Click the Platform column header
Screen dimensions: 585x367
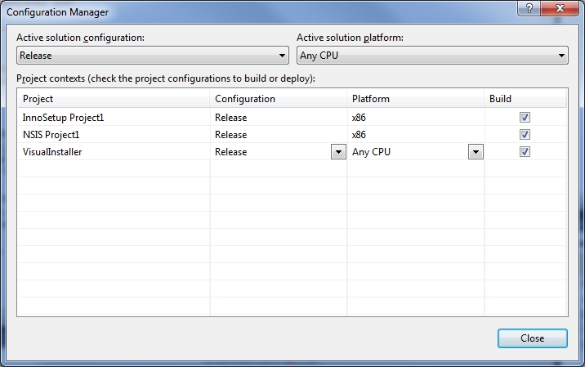(x=416, y=99)
